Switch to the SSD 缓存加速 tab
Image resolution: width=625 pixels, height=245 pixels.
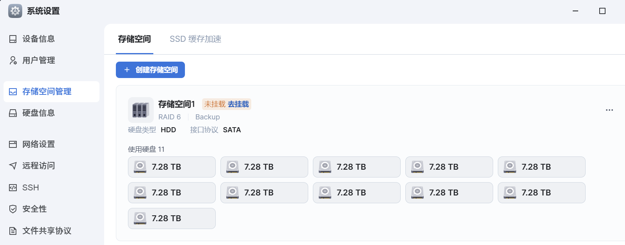(x=195, y=39)
